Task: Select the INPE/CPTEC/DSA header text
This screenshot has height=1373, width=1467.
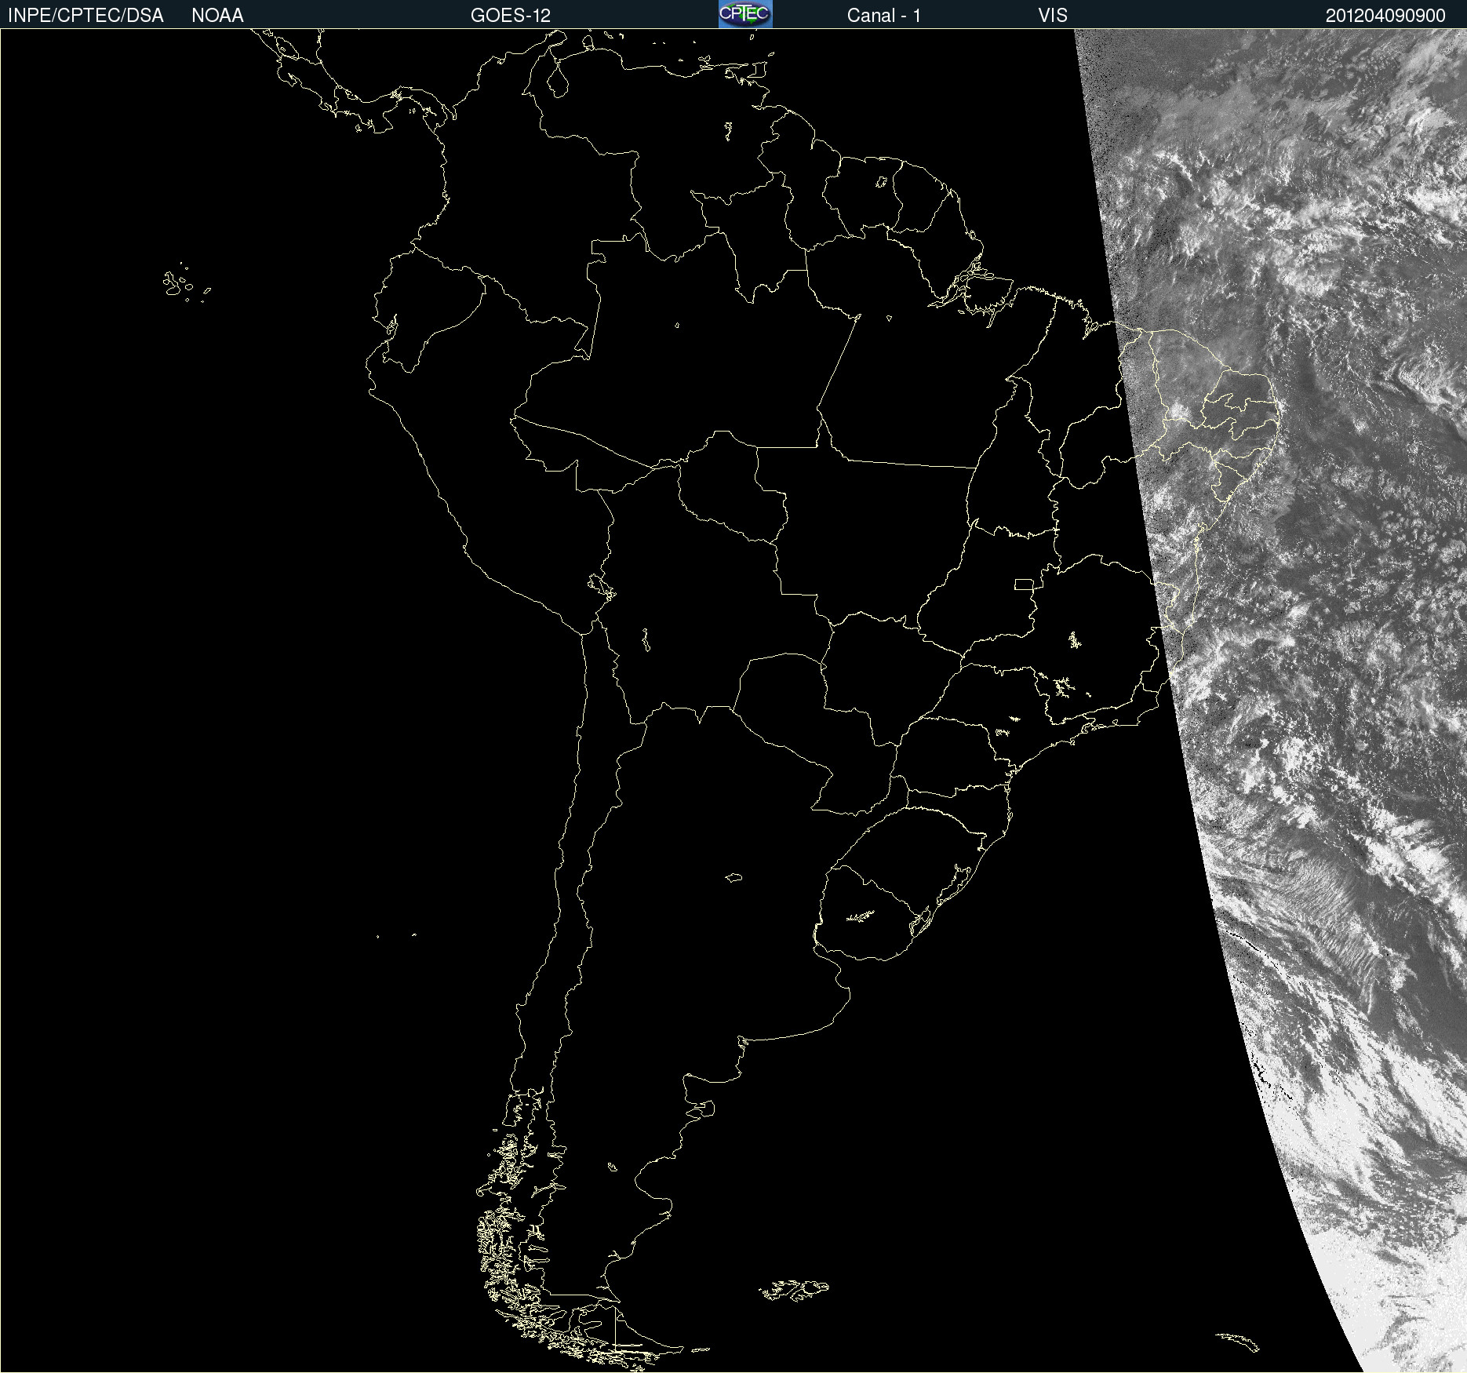Action: 86,16
